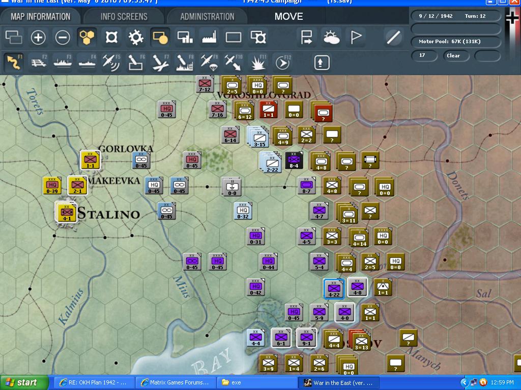Click the flag with arrow icon
Image resolution: width=521 pixels, height=390 pixels.
[x=306, y=37]
